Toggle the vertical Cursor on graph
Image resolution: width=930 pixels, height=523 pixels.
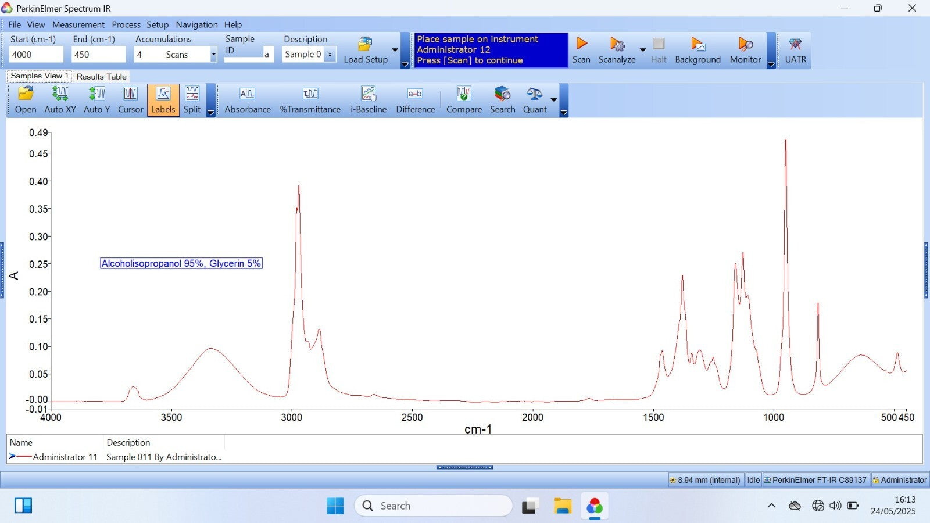click(130, 100)
